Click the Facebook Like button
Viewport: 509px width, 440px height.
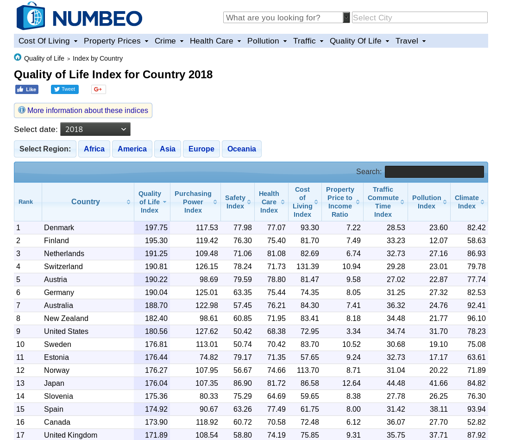point(27,89)
